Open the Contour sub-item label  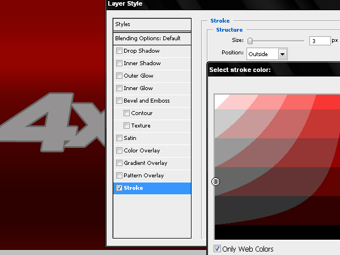point(142,113)
